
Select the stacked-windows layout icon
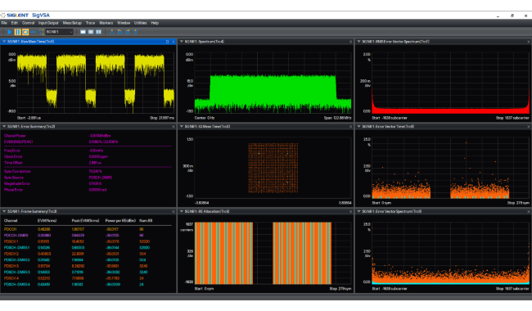91,32
